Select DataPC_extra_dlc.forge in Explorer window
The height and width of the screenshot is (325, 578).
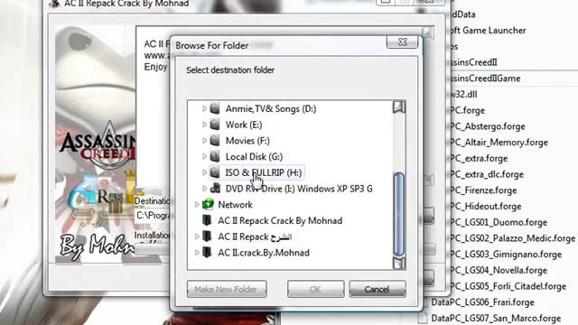coord(486,174)
